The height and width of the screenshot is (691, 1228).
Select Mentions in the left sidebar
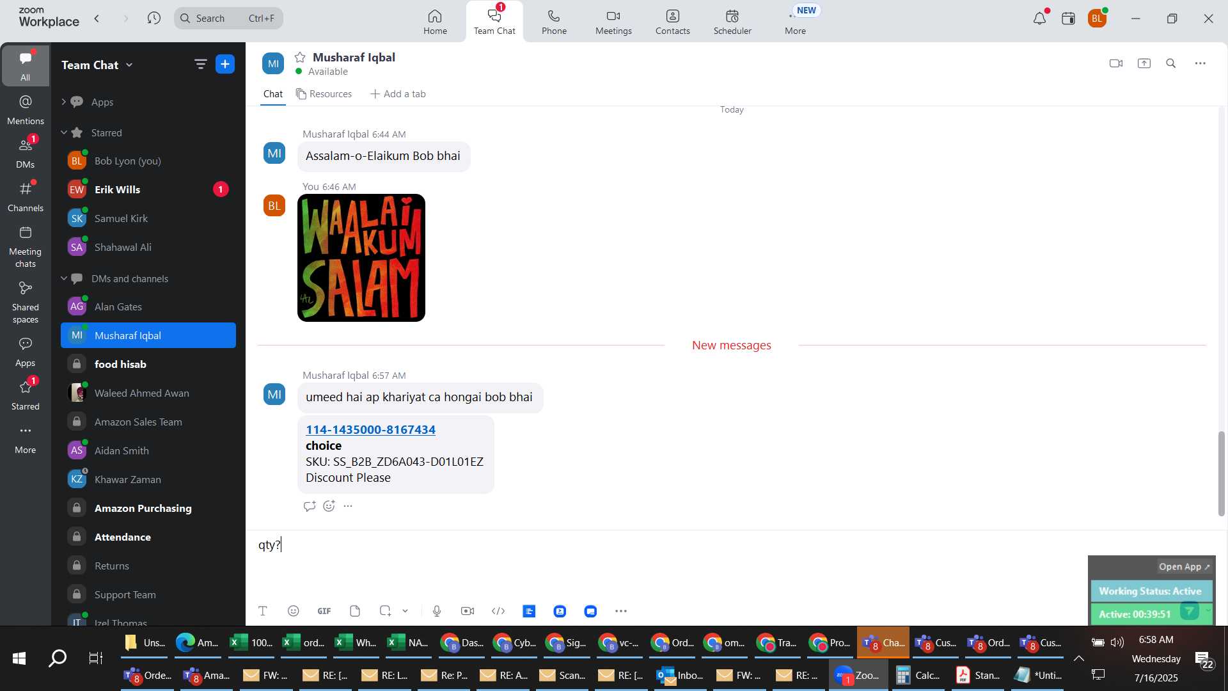pos(26,109)
